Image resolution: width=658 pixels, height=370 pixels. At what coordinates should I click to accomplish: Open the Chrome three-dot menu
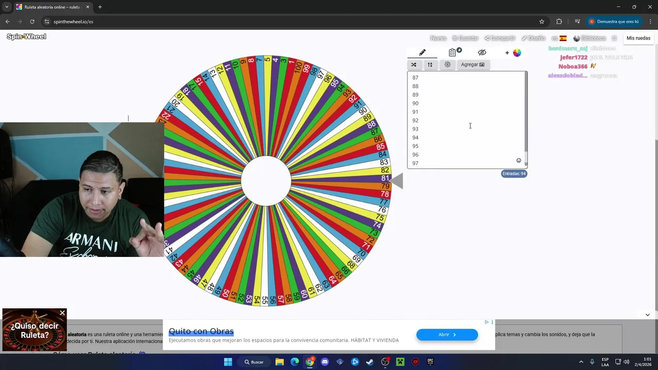point(650,22)
